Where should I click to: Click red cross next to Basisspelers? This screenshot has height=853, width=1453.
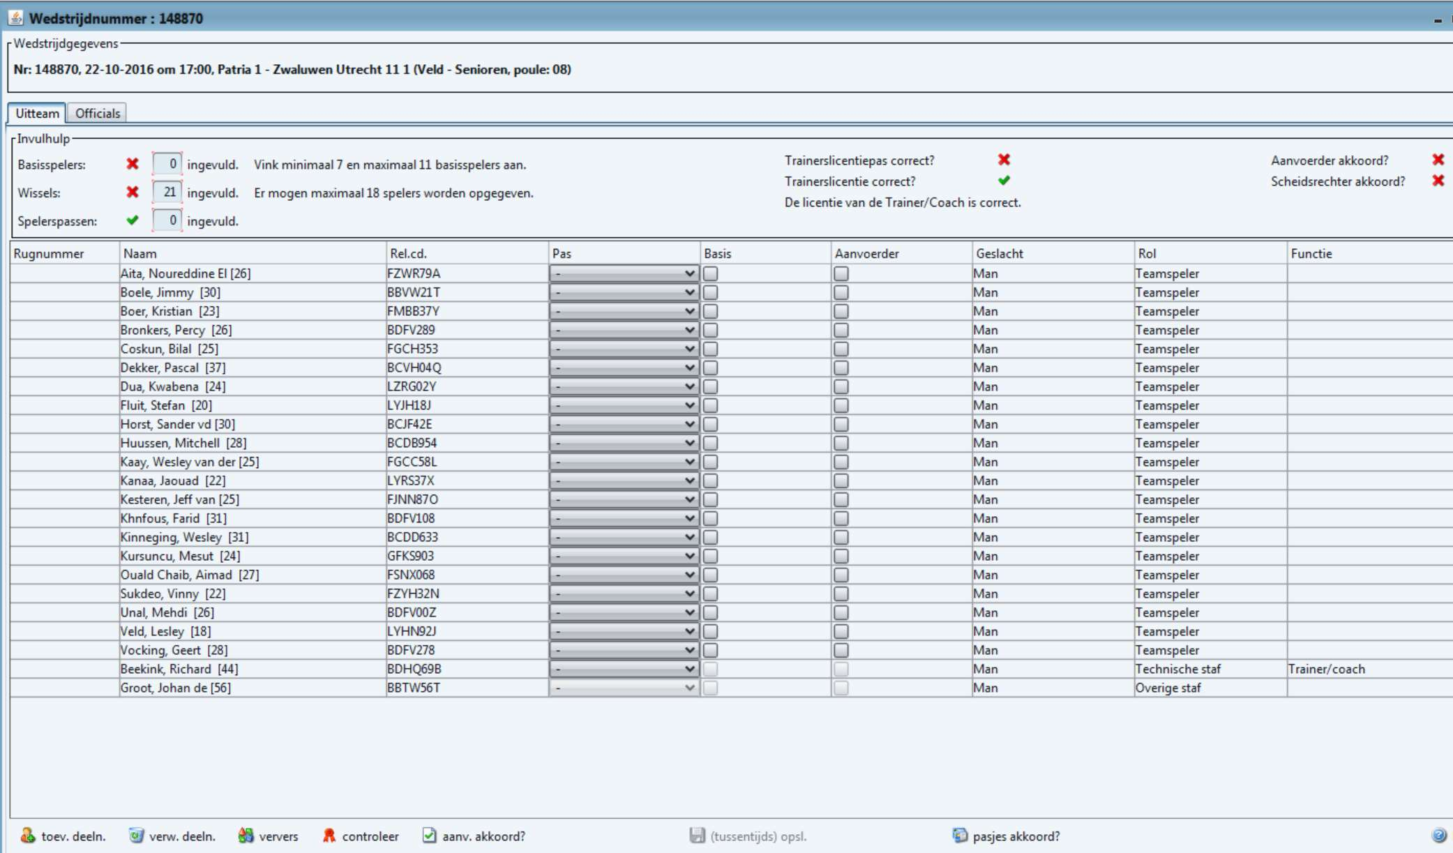(133, 164)
